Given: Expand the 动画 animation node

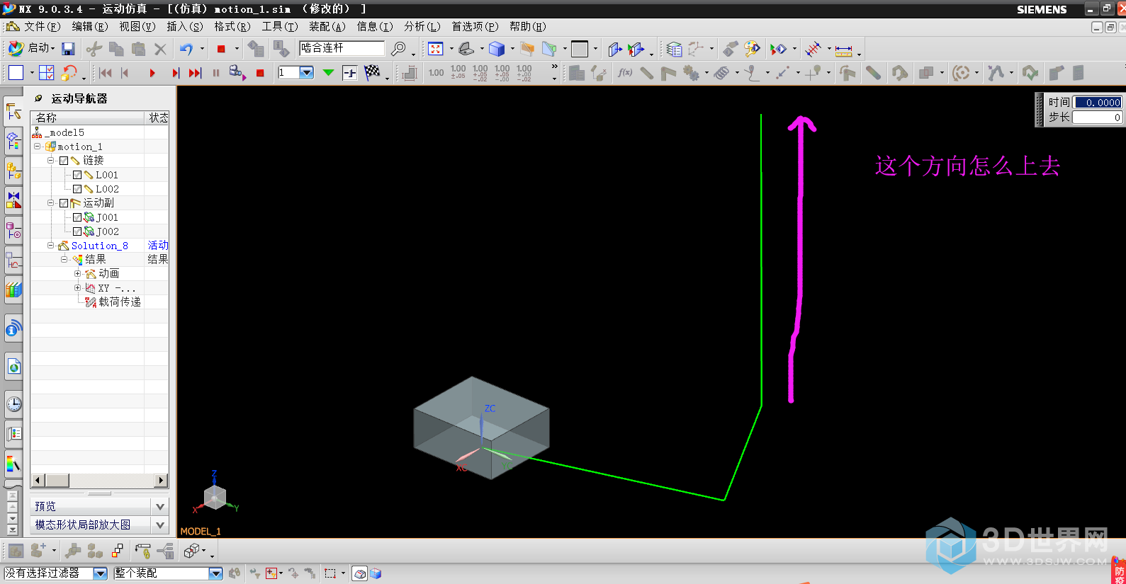Looking at the screenshot, I should (77, 273).
